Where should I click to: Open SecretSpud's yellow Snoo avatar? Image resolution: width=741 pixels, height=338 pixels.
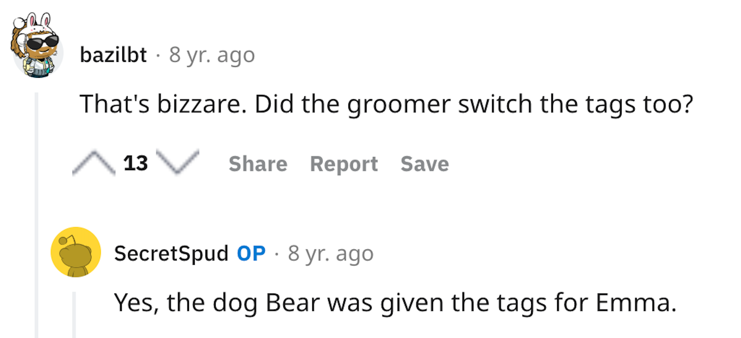pyautogui.click(x=76, y=252)
